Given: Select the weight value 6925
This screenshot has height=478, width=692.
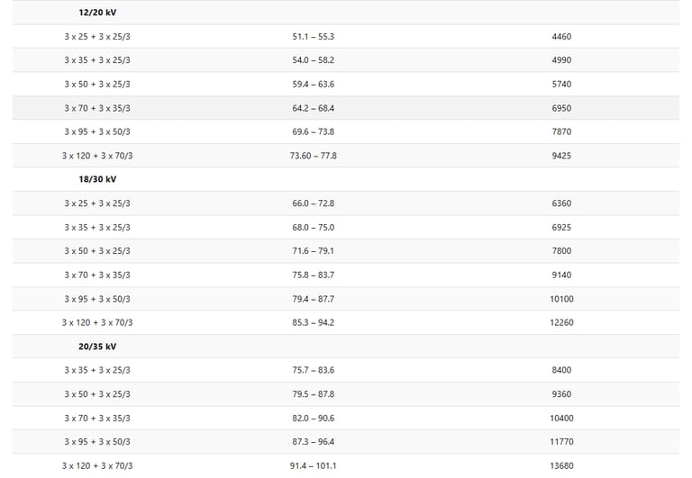Looking at the screenshot, I should click(561, 228).
